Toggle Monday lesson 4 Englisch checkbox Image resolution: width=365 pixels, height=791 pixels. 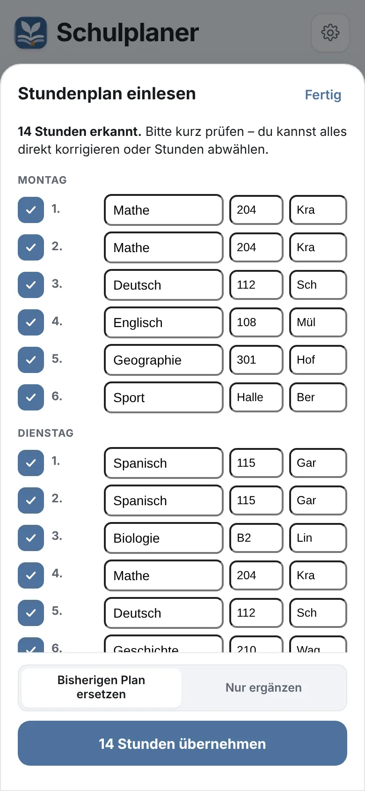click(x=31, y=322)
